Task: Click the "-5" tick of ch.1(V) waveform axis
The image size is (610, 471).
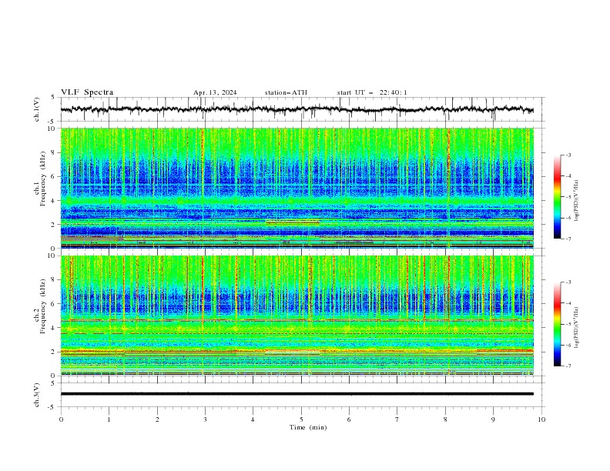Action: click(52, 122)
